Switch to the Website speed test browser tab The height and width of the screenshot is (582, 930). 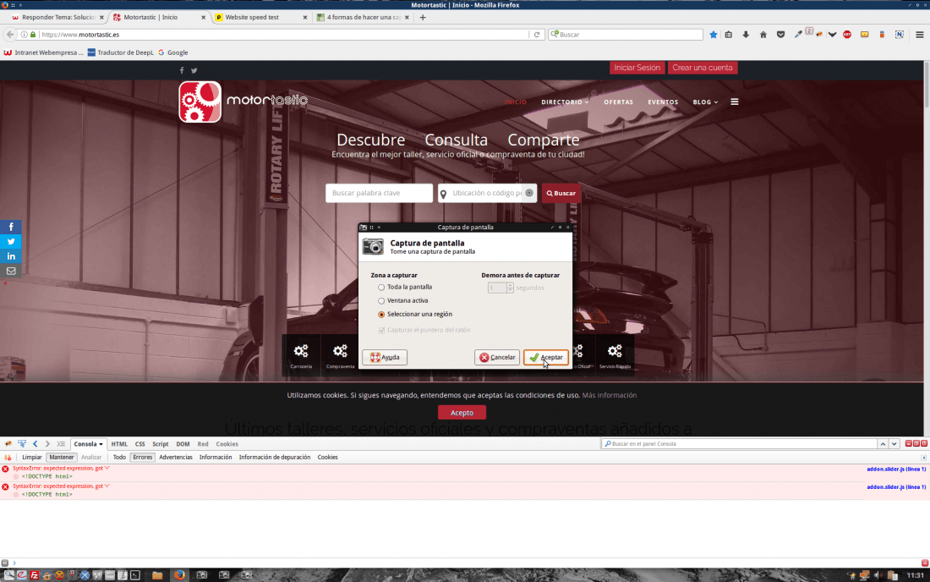point(261,17)
